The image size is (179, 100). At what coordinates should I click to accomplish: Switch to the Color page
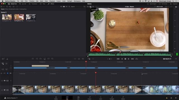[x=101, y=98]
